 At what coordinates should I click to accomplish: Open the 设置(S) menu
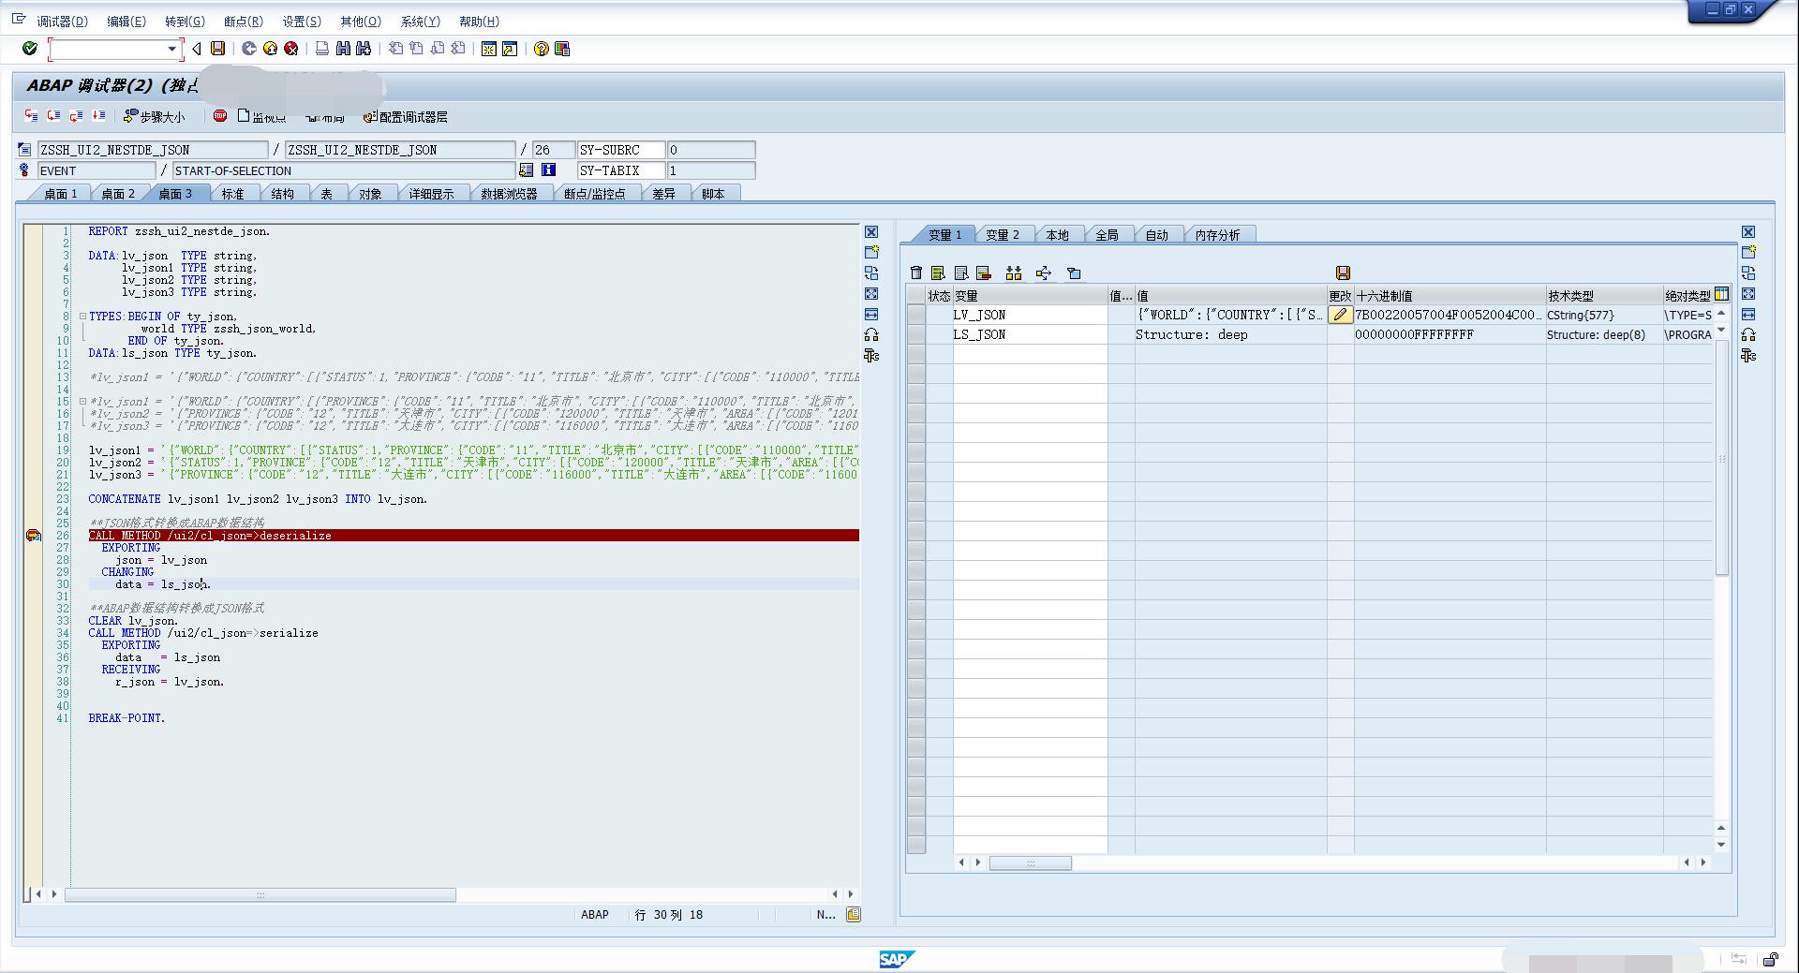[302, 22]
